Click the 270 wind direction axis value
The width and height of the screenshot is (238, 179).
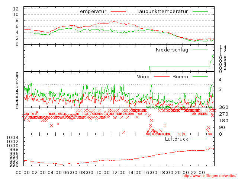click(x=223, y=114)
